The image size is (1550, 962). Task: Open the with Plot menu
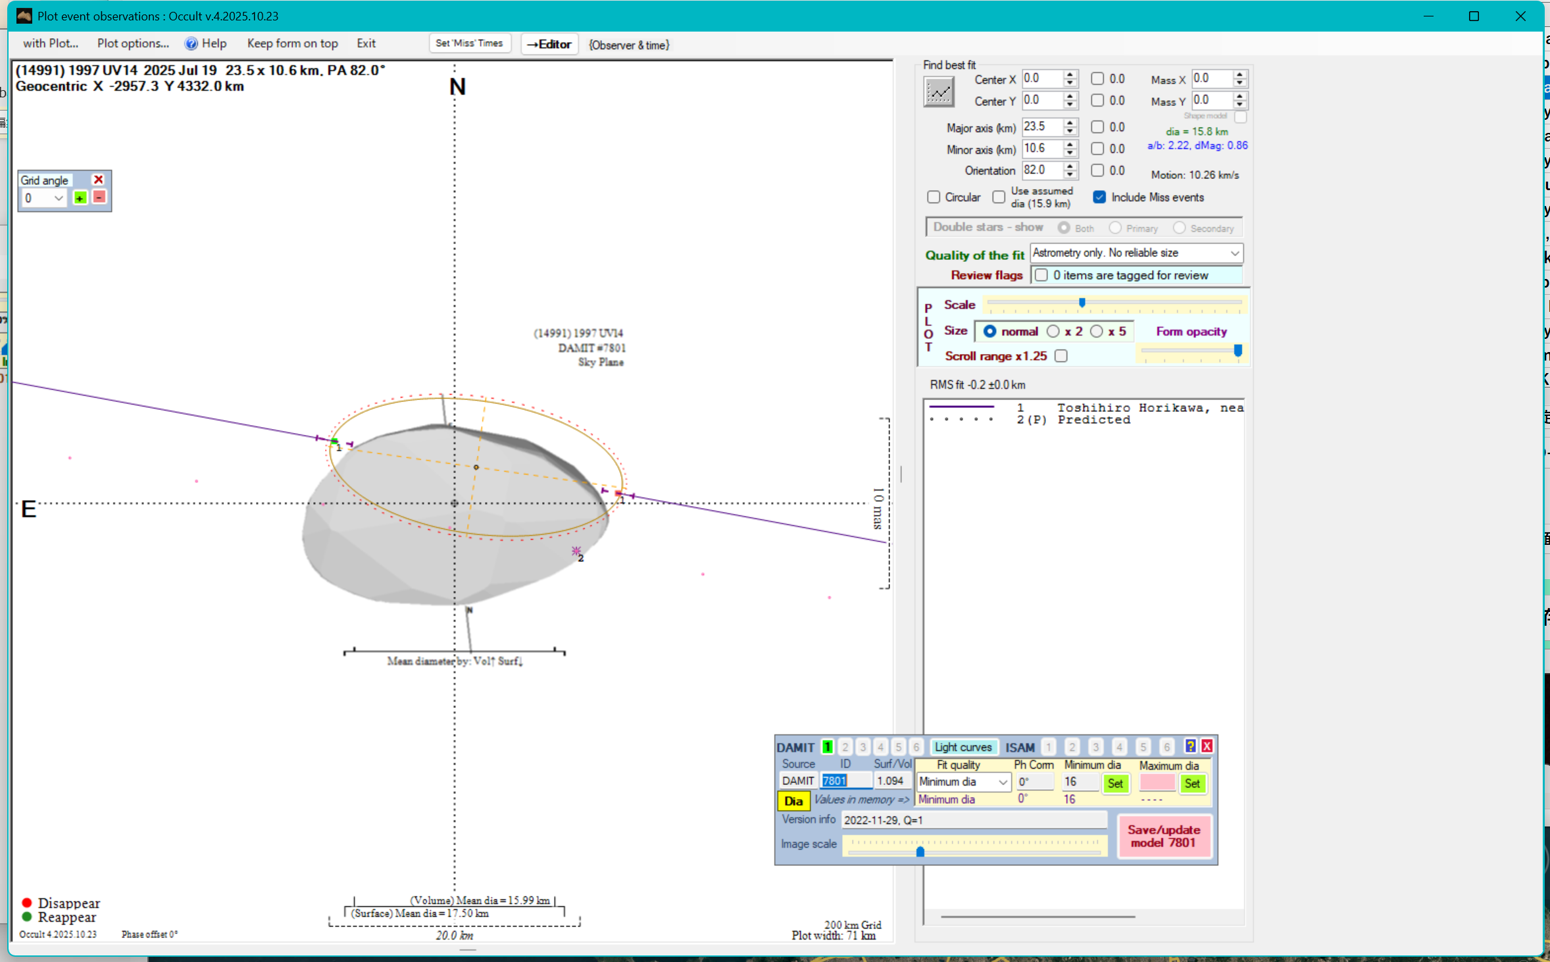[x=51, y=43]
